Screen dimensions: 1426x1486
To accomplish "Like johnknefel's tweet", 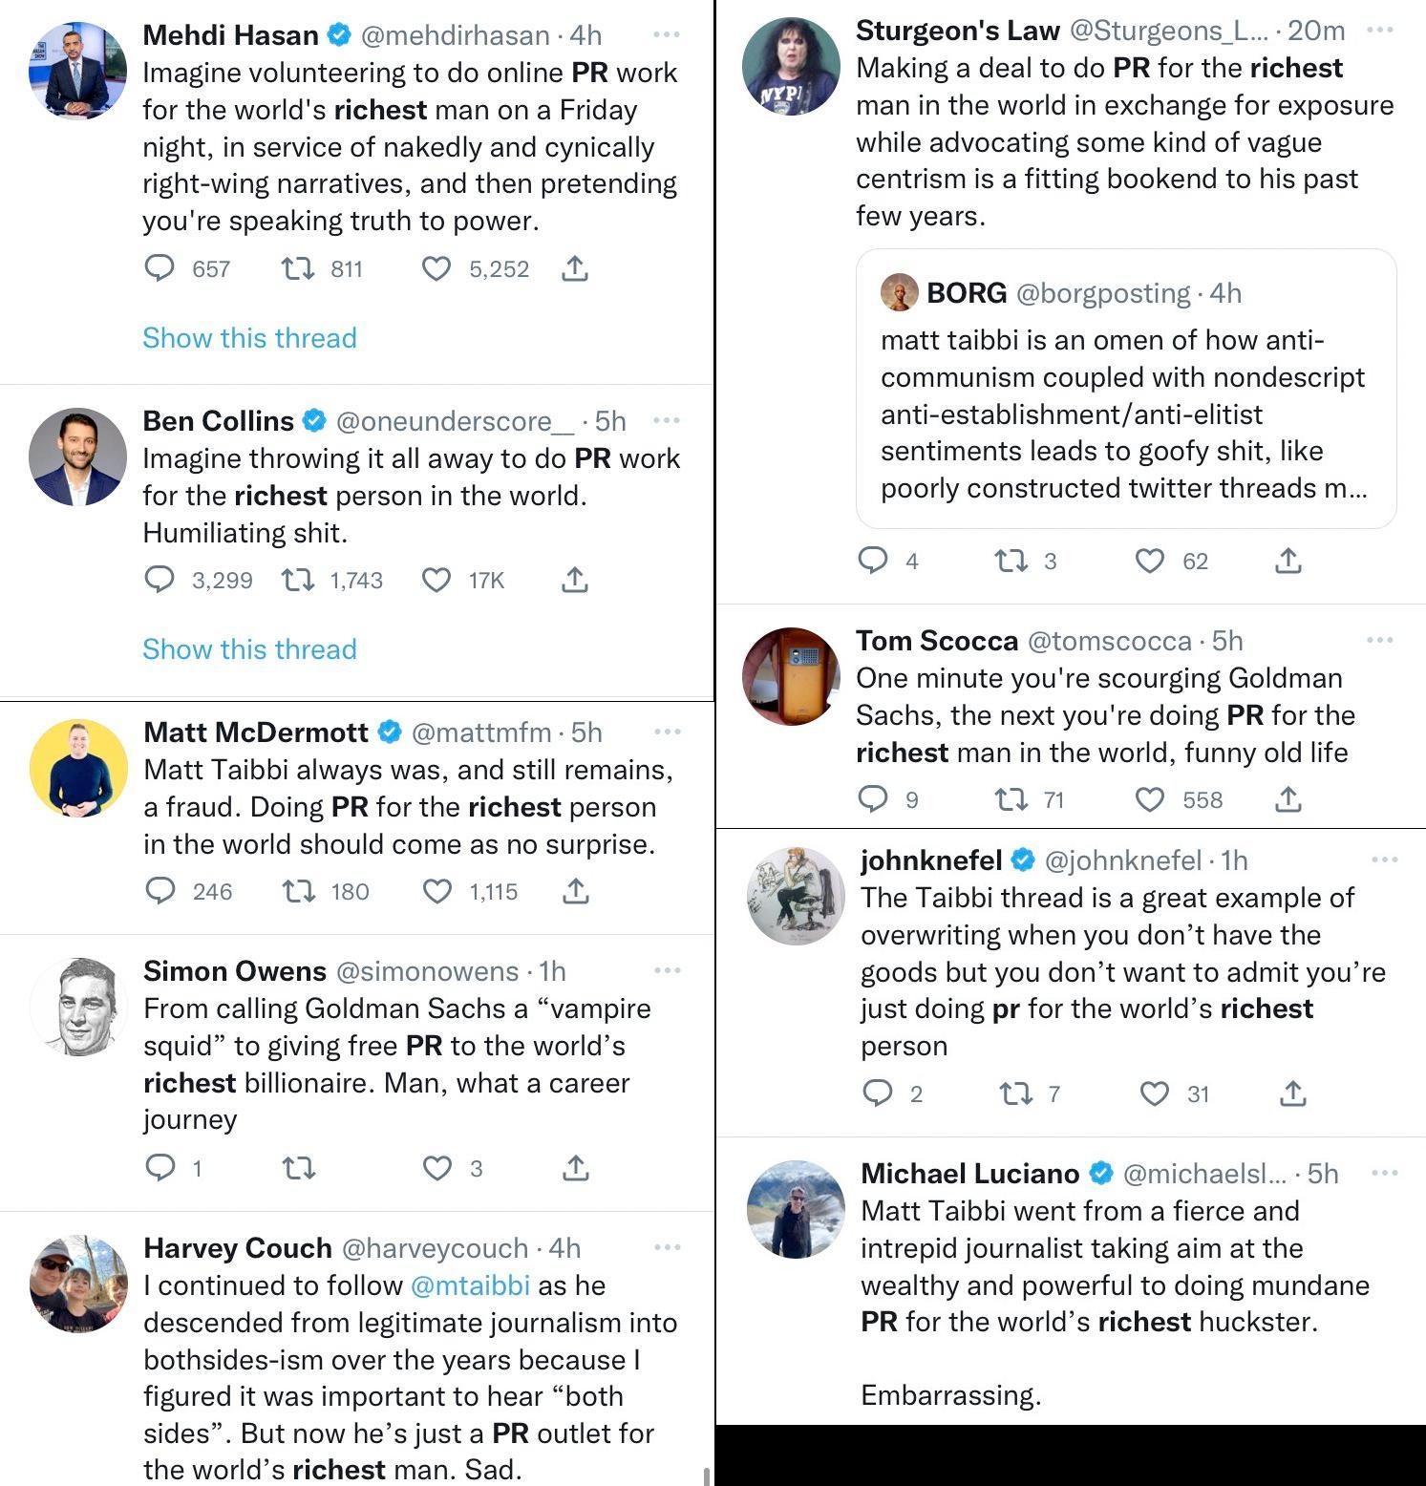I will tap(1155, 1093).
